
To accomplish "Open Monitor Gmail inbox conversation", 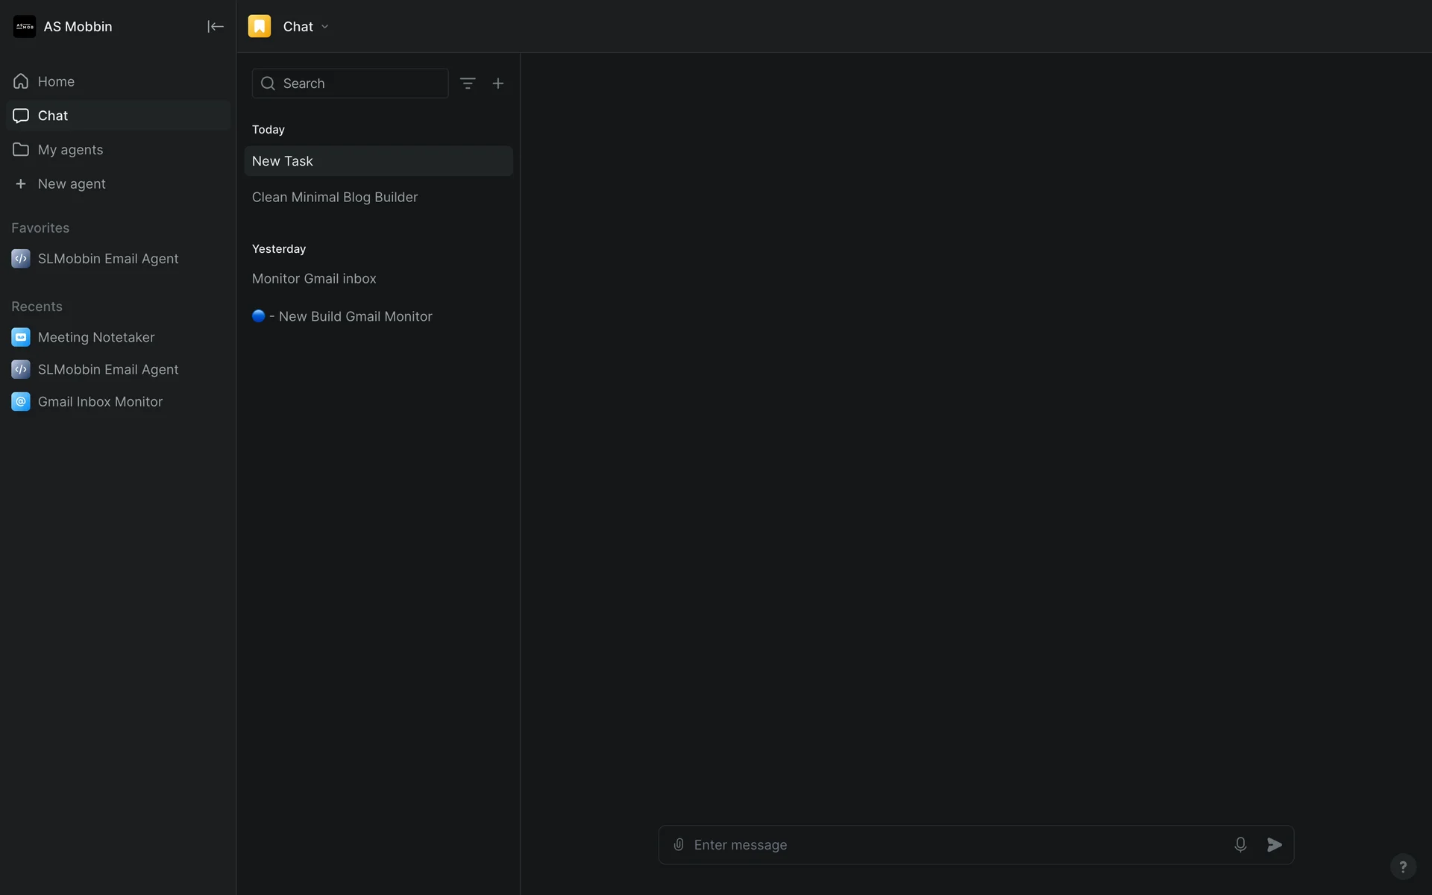I will (x=314, y=279).
